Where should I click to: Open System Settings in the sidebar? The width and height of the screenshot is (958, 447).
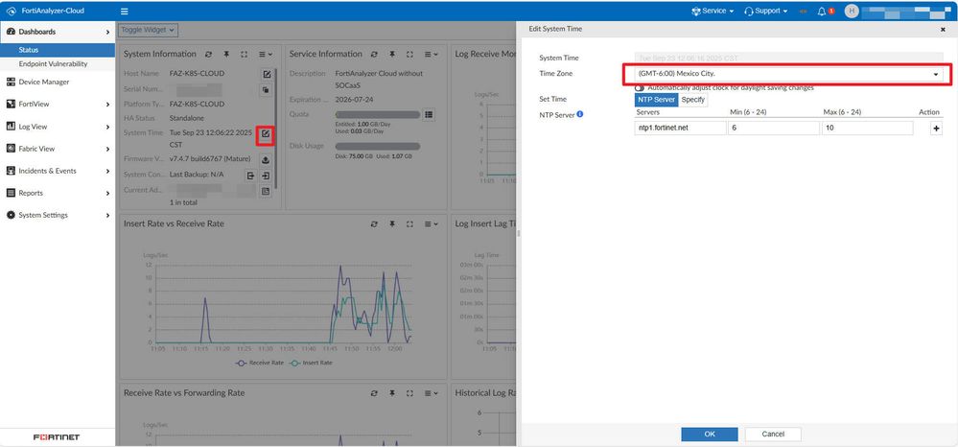click(x=58, y=215)
